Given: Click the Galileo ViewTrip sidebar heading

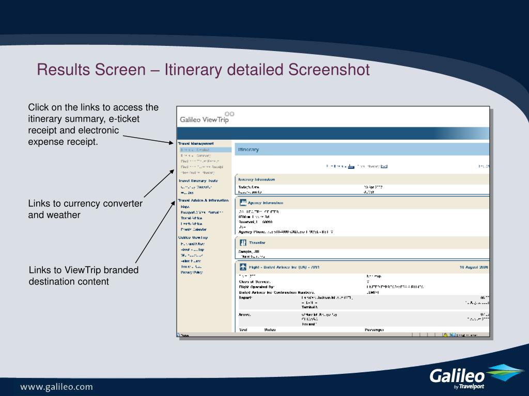Looking at the screenshot, I should click(193, 237).
